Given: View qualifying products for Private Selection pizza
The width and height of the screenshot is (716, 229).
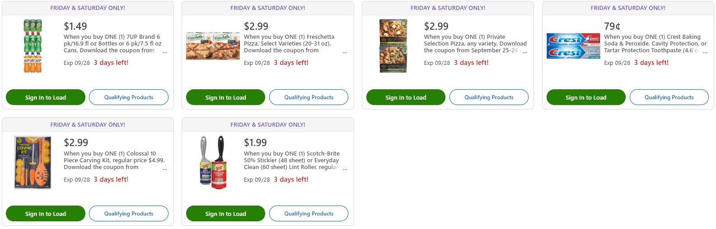Looking at the screenshot, I should point(489,97).
